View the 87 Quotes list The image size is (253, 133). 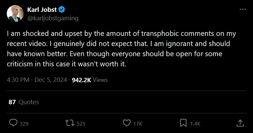coord(24,102)
